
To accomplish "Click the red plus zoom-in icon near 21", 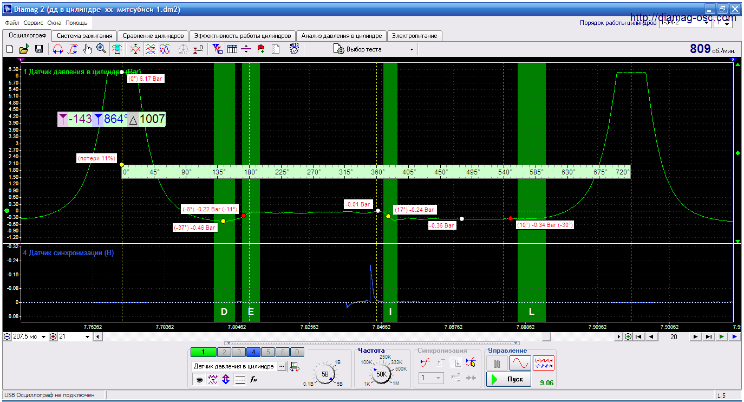I will pyautogui.click(x=53, y=336).
